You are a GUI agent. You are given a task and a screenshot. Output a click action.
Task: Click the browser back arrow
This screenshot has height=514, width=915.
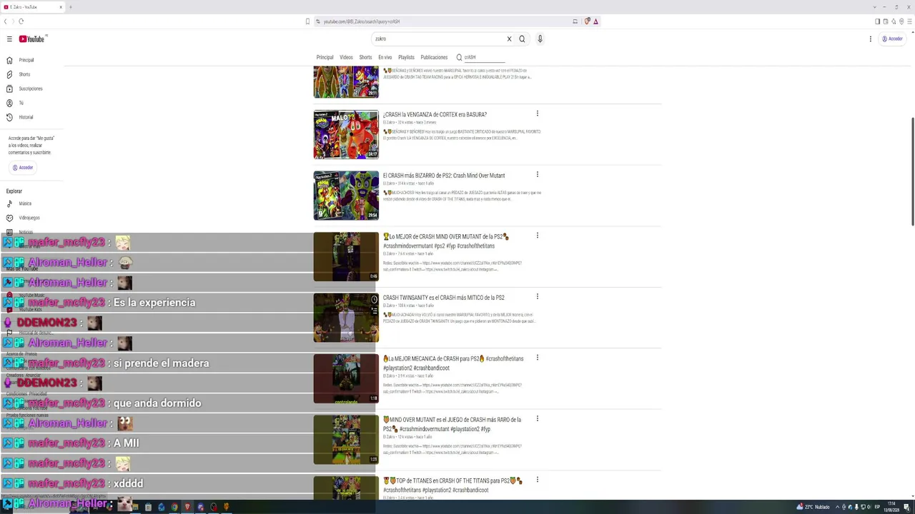click(x=6, y=21)
